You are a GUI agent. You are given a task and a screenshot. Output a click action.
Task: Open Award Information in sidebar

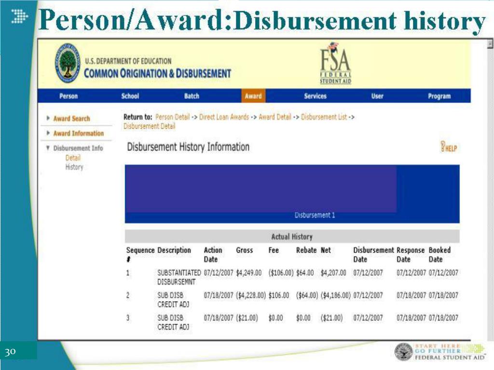click(79, 133)
